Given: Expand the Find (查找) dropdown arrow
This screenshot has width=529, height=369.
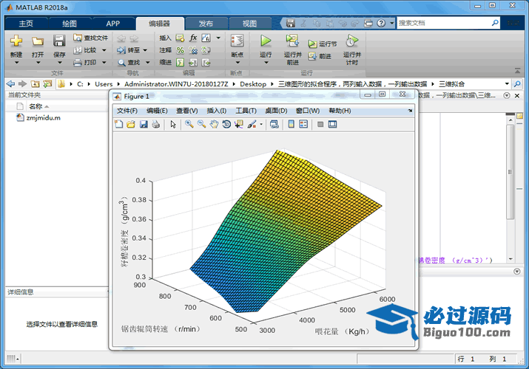Looking at the screenshot, I should click(x=147, y=62).
